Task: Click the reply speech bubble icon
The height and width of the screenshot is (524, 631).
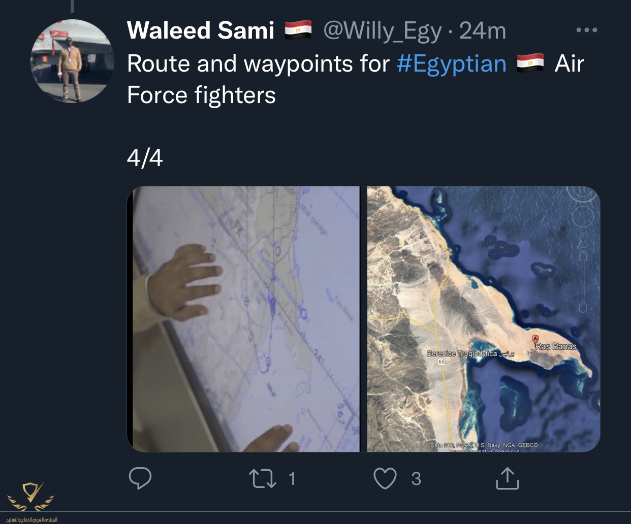Action: [140, 478]
